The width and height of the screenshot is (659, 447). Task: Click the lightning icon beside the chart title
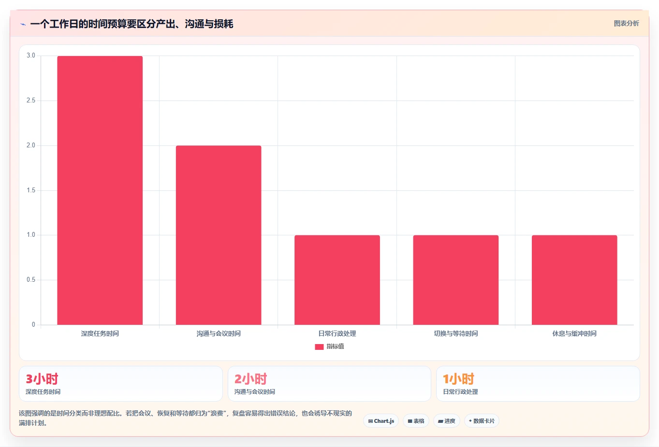23,24
